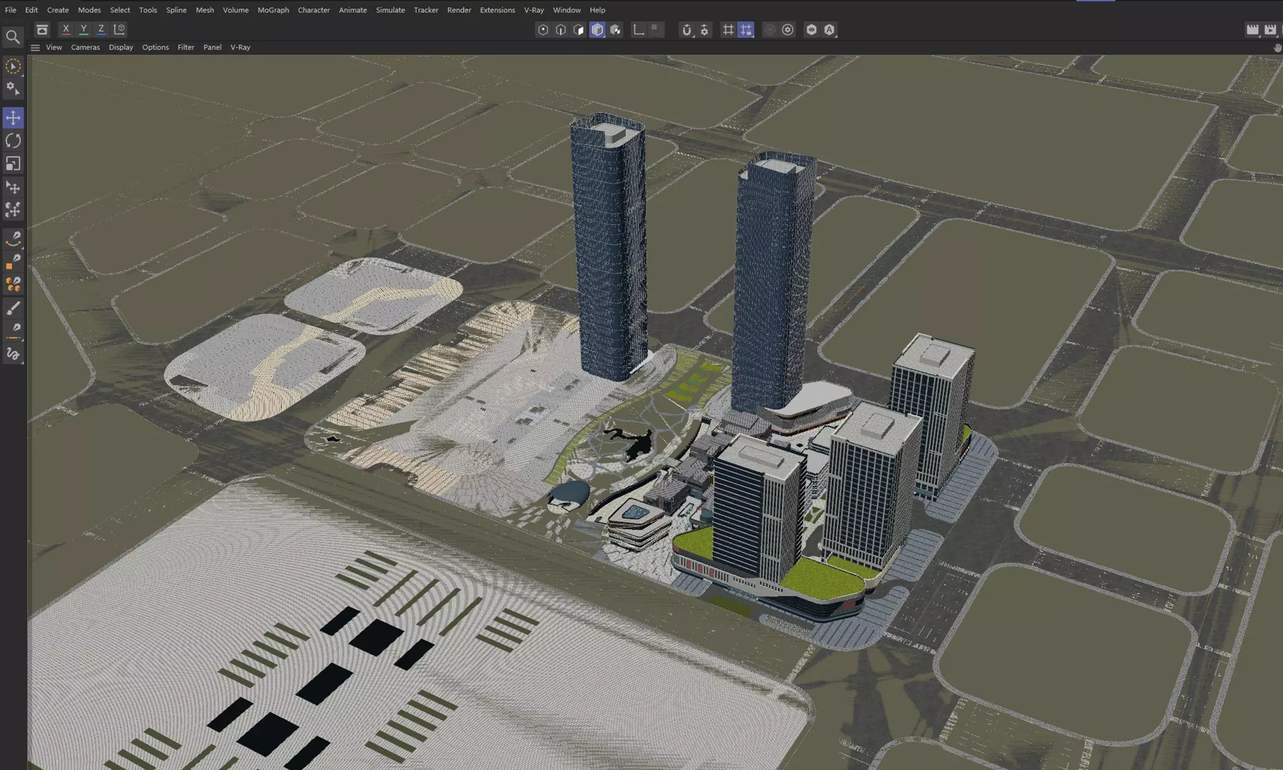
Task: Click the Viewport Solo icon
Action: pos(788,30)
